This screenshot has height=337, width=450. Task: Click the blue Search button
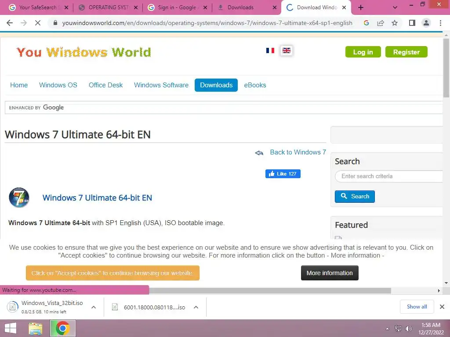pyautogui.click(x=355, y=196)
